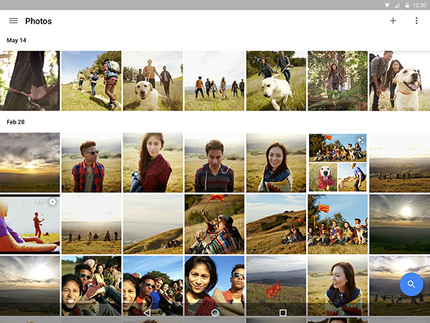
Task: Open the white dog running with couple photo
Action: point(276,80)
